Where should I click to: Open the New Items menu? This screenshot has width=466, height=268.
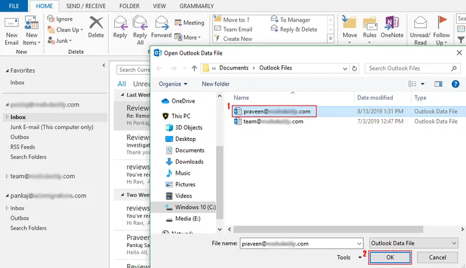click(31, 31)
